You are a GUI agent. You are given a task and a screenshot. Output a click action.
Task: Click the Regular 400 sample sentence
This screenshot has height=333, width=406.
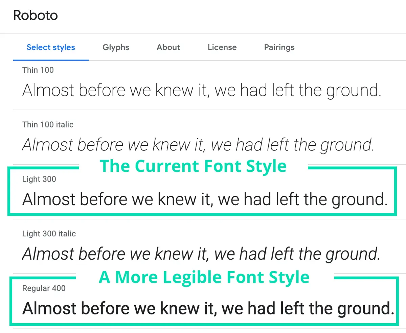[208, 309]
